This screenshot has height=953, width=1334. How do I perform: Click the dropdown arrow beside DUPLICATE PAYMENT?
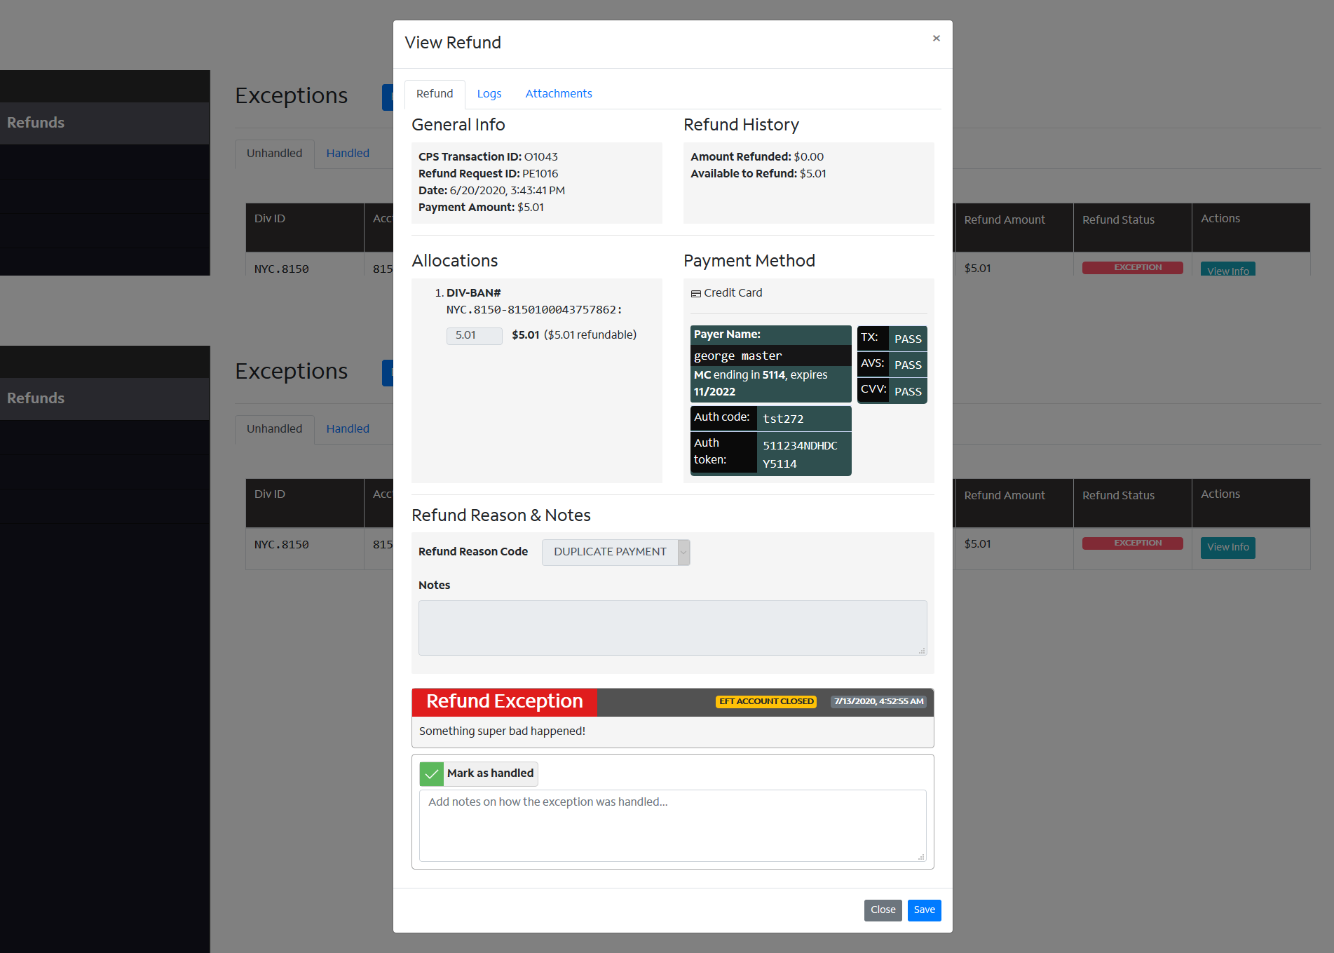tap(683, 552)
